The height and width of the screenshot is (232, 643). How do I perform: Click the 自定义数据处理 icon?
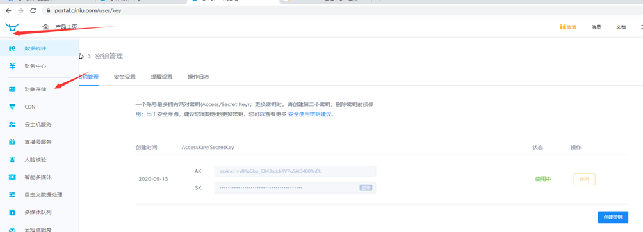[x=12, y=195]
